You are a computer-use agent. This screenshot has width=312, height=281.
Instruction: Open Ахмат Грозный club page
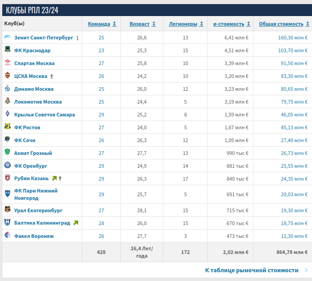(x=33, y=153)
